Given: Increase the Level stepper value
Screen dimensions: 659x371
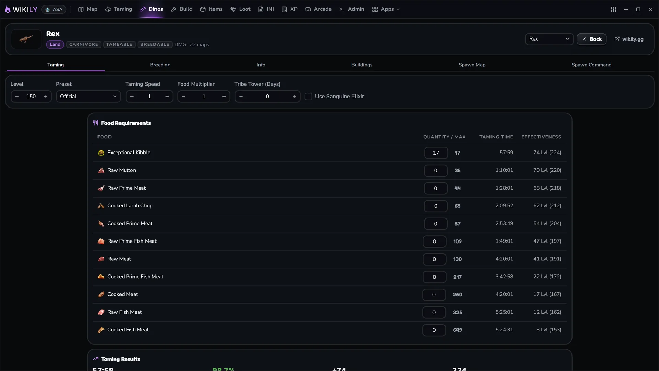Looking at the screenshot, I should pyautogui.click(x=46, y=97).
